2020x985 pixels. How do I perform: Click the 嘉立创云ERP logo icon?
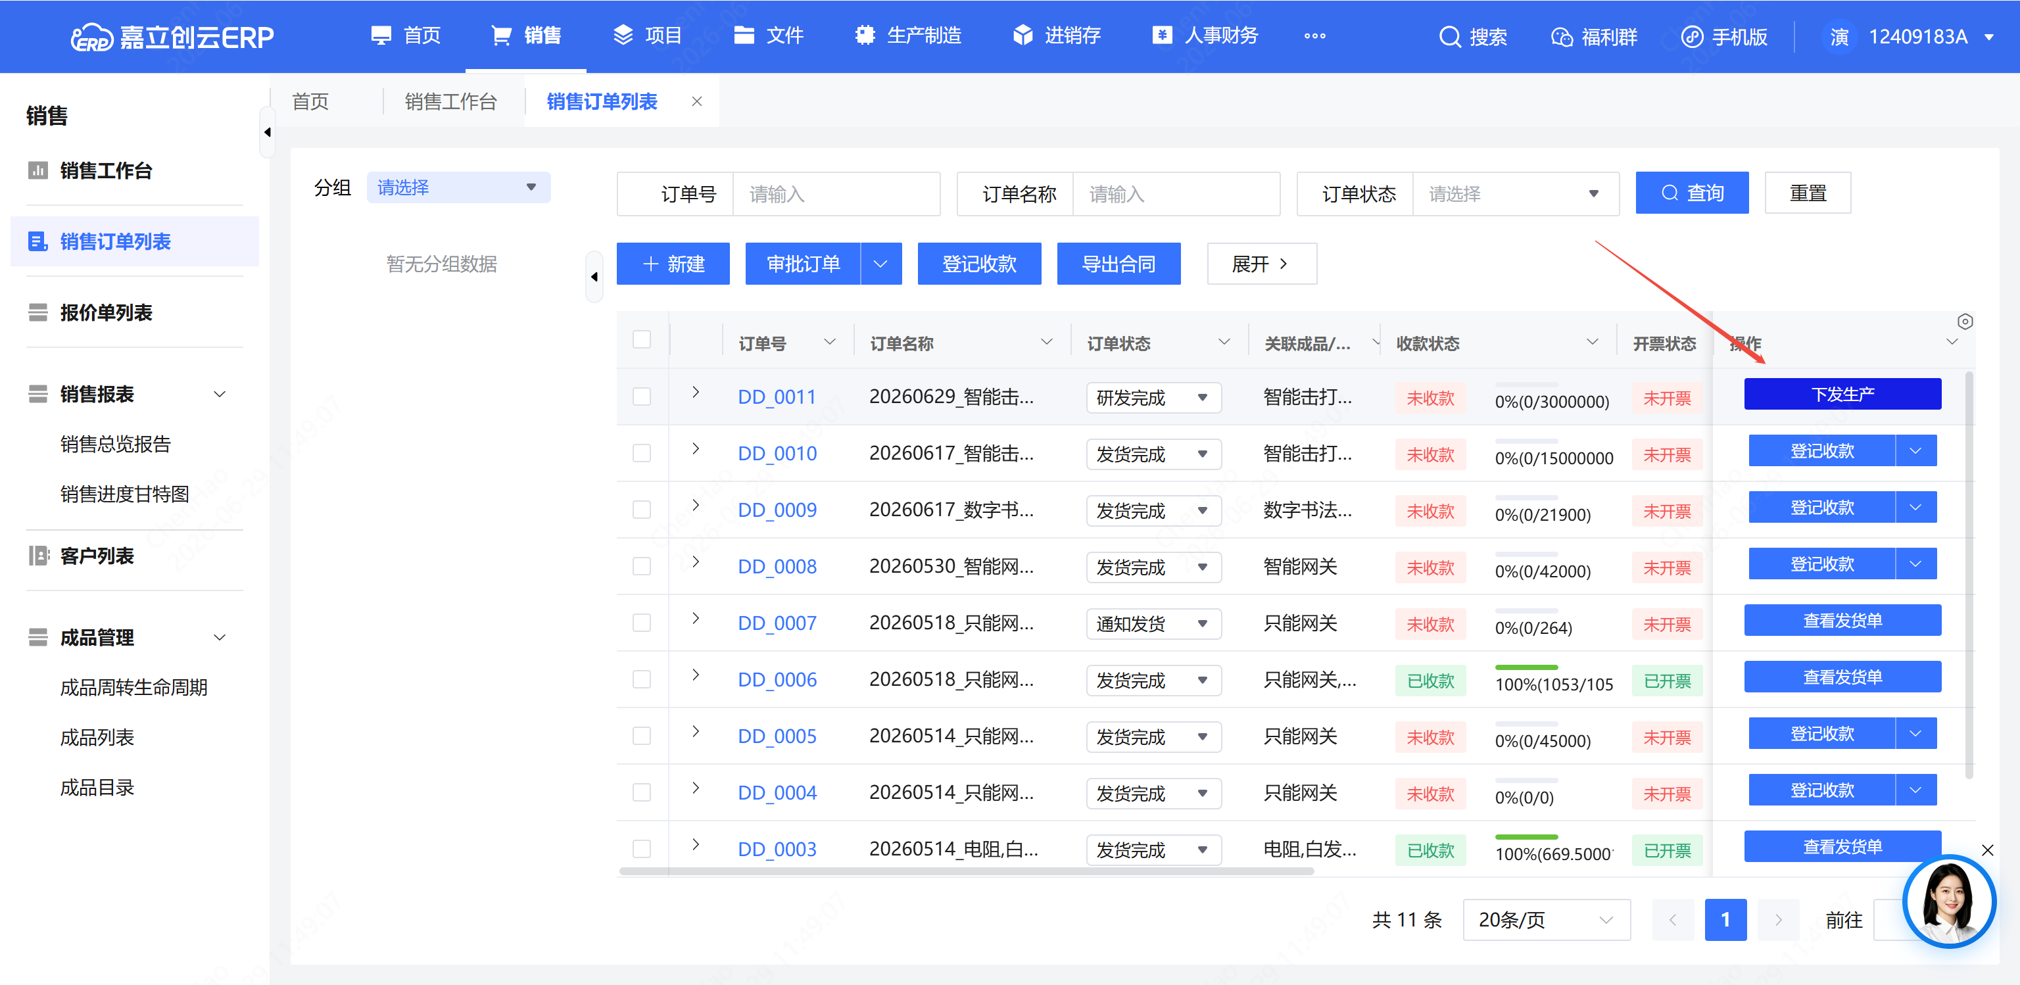[x=92, y=37]
